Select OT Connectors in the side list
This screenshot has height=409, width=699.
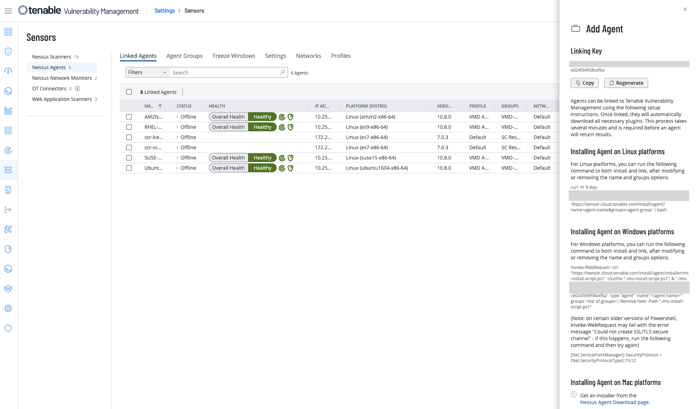click(x=49, y=88)
